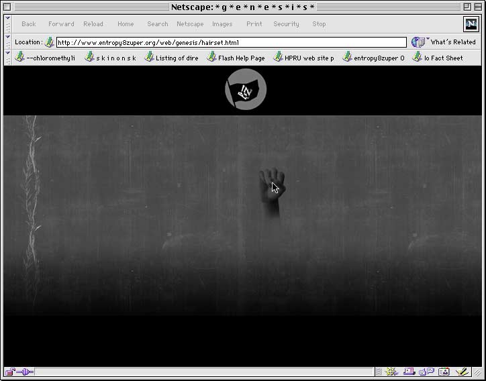Click the gray circular logo on page

coord(246,90)
